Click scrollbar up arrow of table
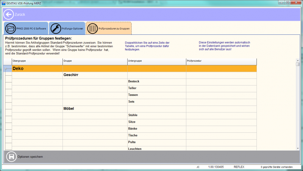 [298, 61]
